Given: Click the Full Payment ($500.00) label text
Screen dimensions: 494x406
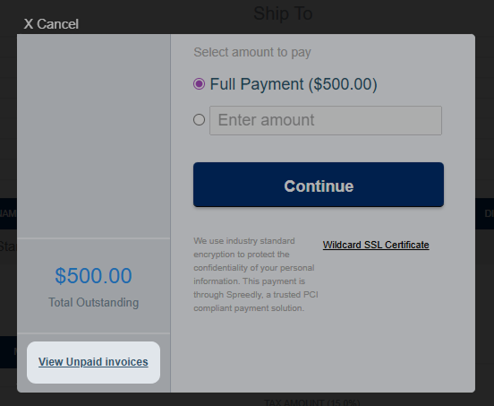Looking at the screenshot, I should click(294, 84).
